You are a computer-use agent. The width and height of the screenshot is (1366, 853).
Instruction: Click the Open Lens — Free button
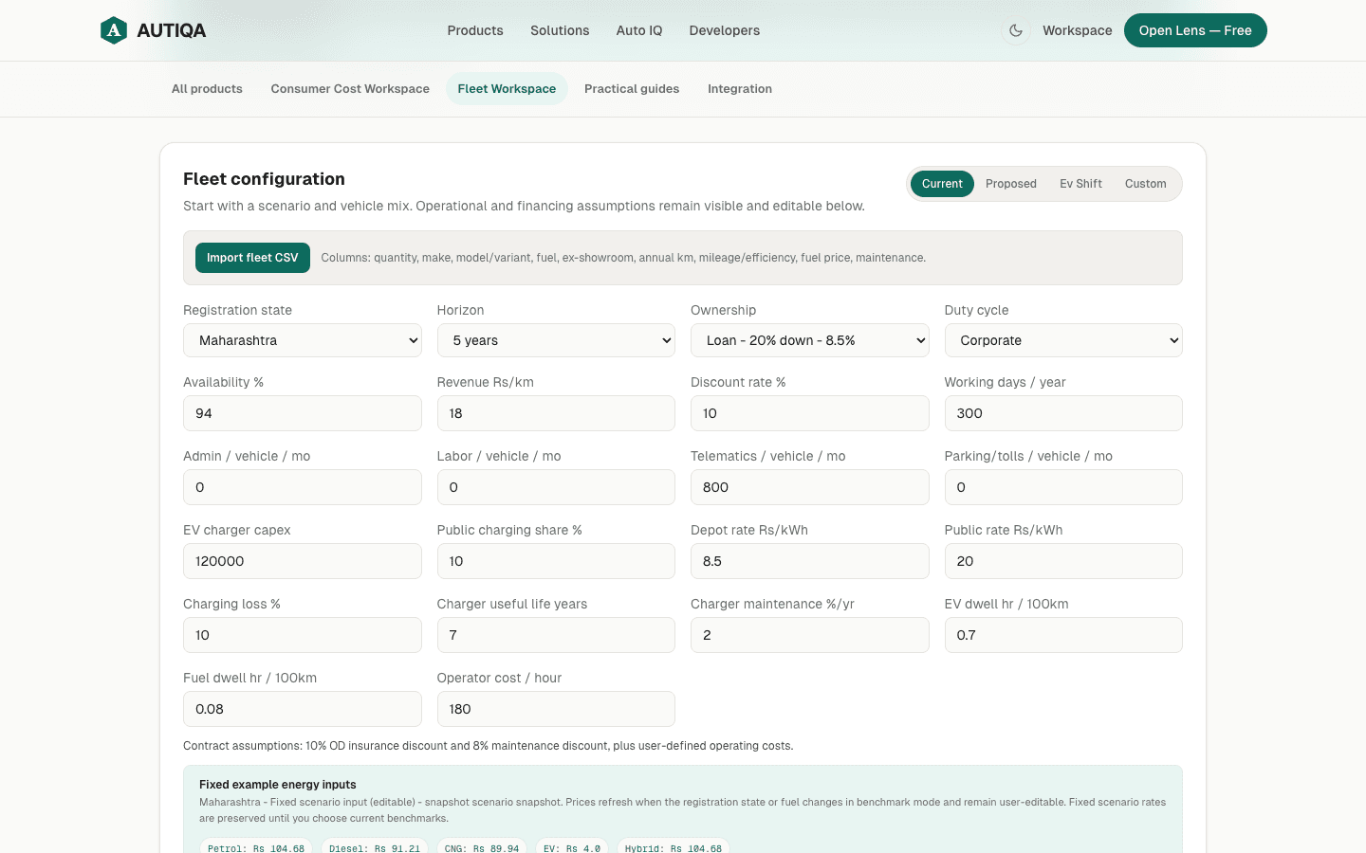[1195, 30]
